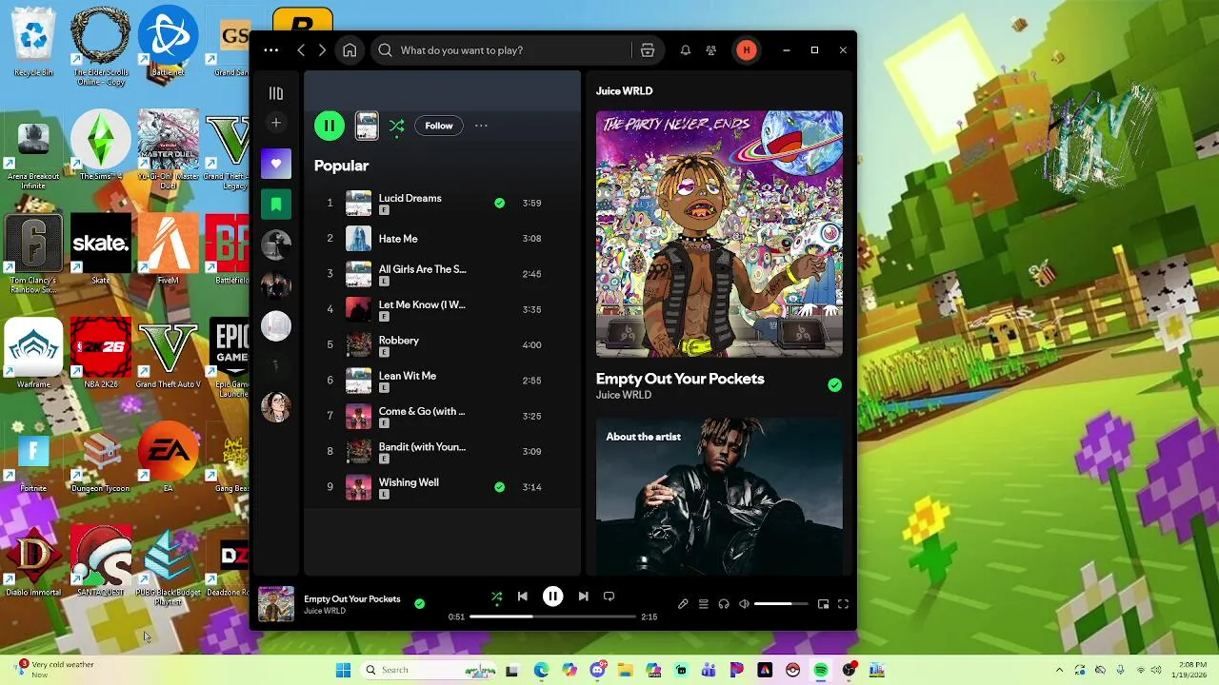Toggle shuffle beside the Follow button
This screenshot has height=685, width=1219.
397,126
